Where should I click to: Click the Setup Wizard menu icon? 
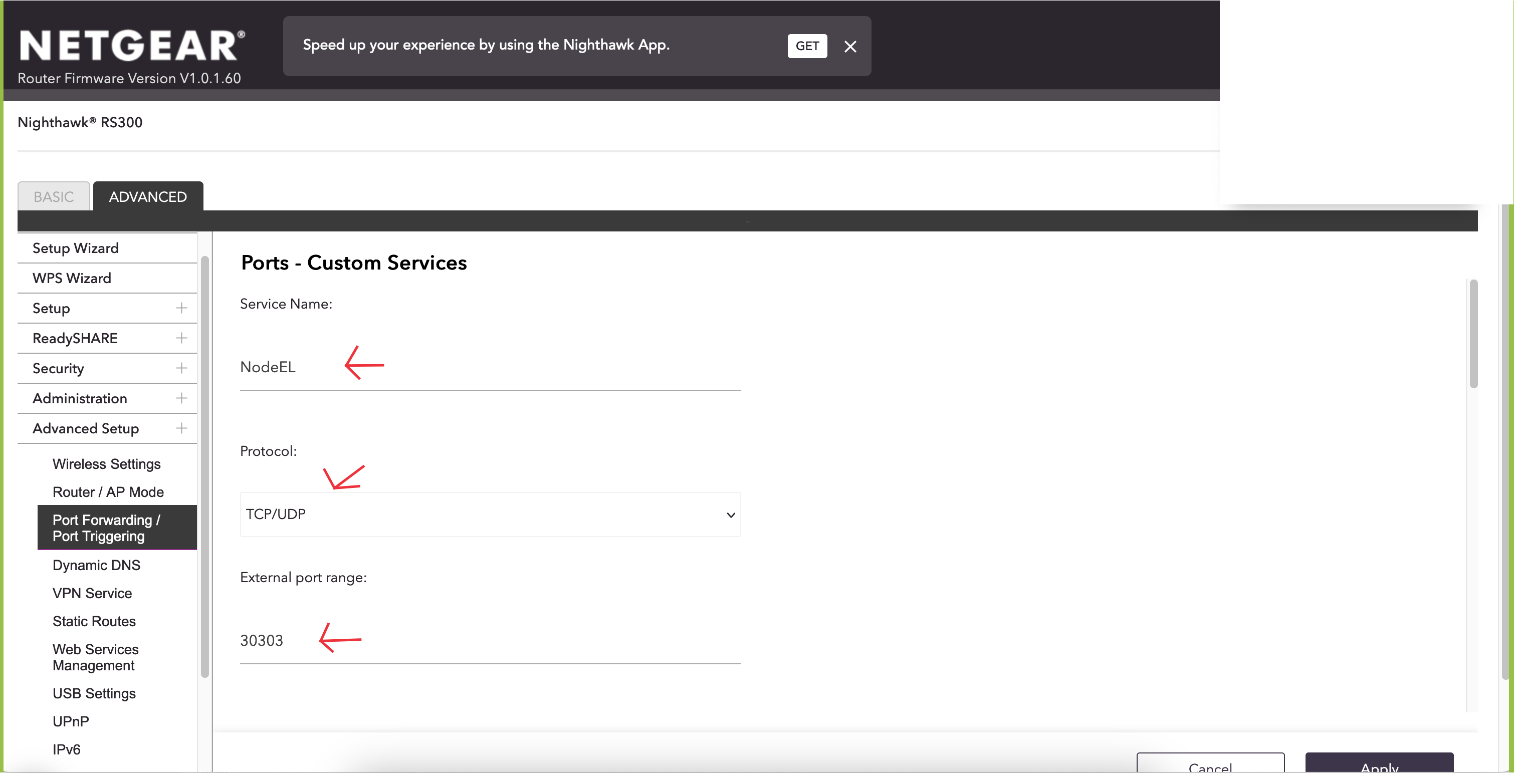click(x=75, y=248)
